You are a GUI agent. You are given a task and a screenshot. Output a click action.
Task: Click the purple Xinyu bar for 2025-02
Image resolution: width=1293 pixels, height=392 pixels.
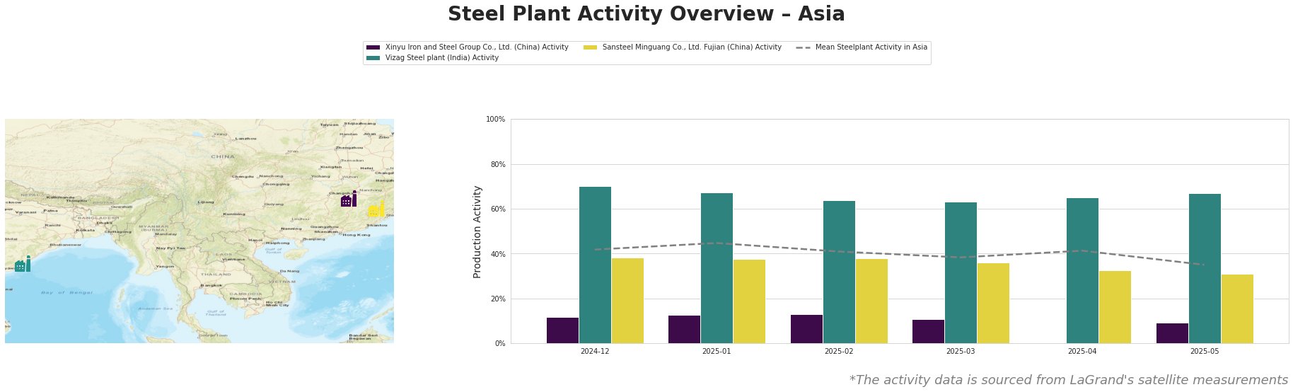(806, 329)
